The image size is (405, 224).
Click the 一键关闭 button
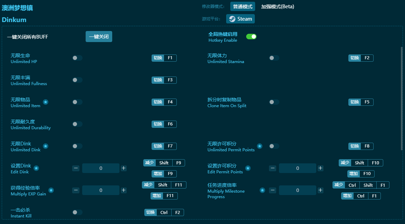click(99, 37)
